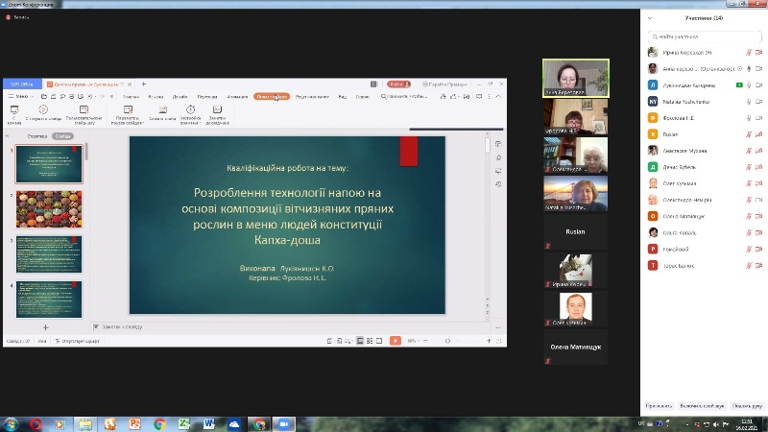Toggle normal view in the status bar
Viewport: 768px width, 432px height.
tap(360, 340)
